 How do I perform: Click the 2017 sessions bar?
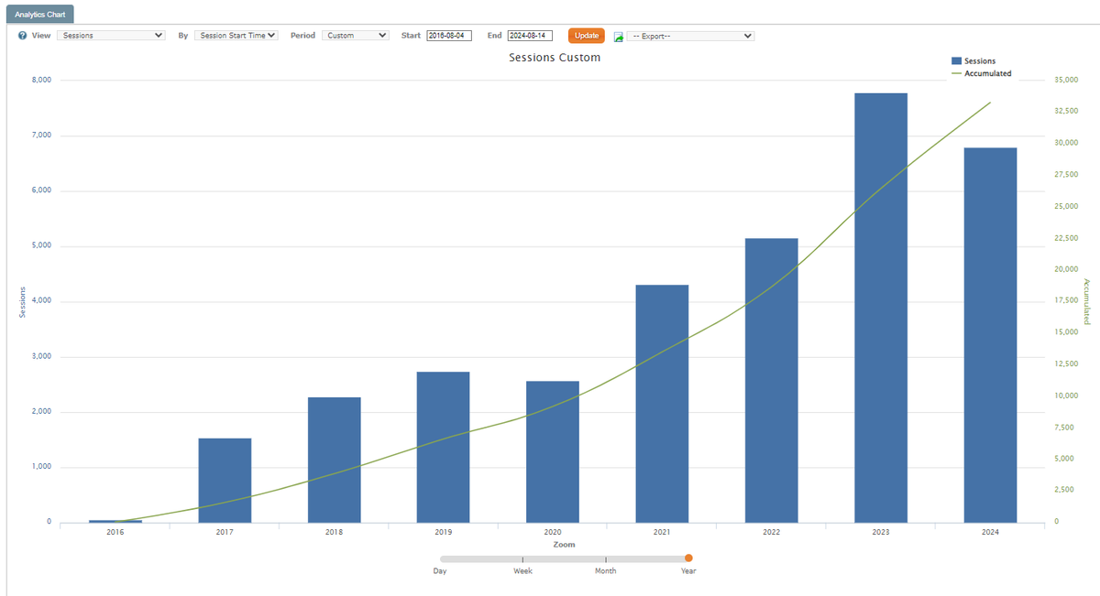225,481
